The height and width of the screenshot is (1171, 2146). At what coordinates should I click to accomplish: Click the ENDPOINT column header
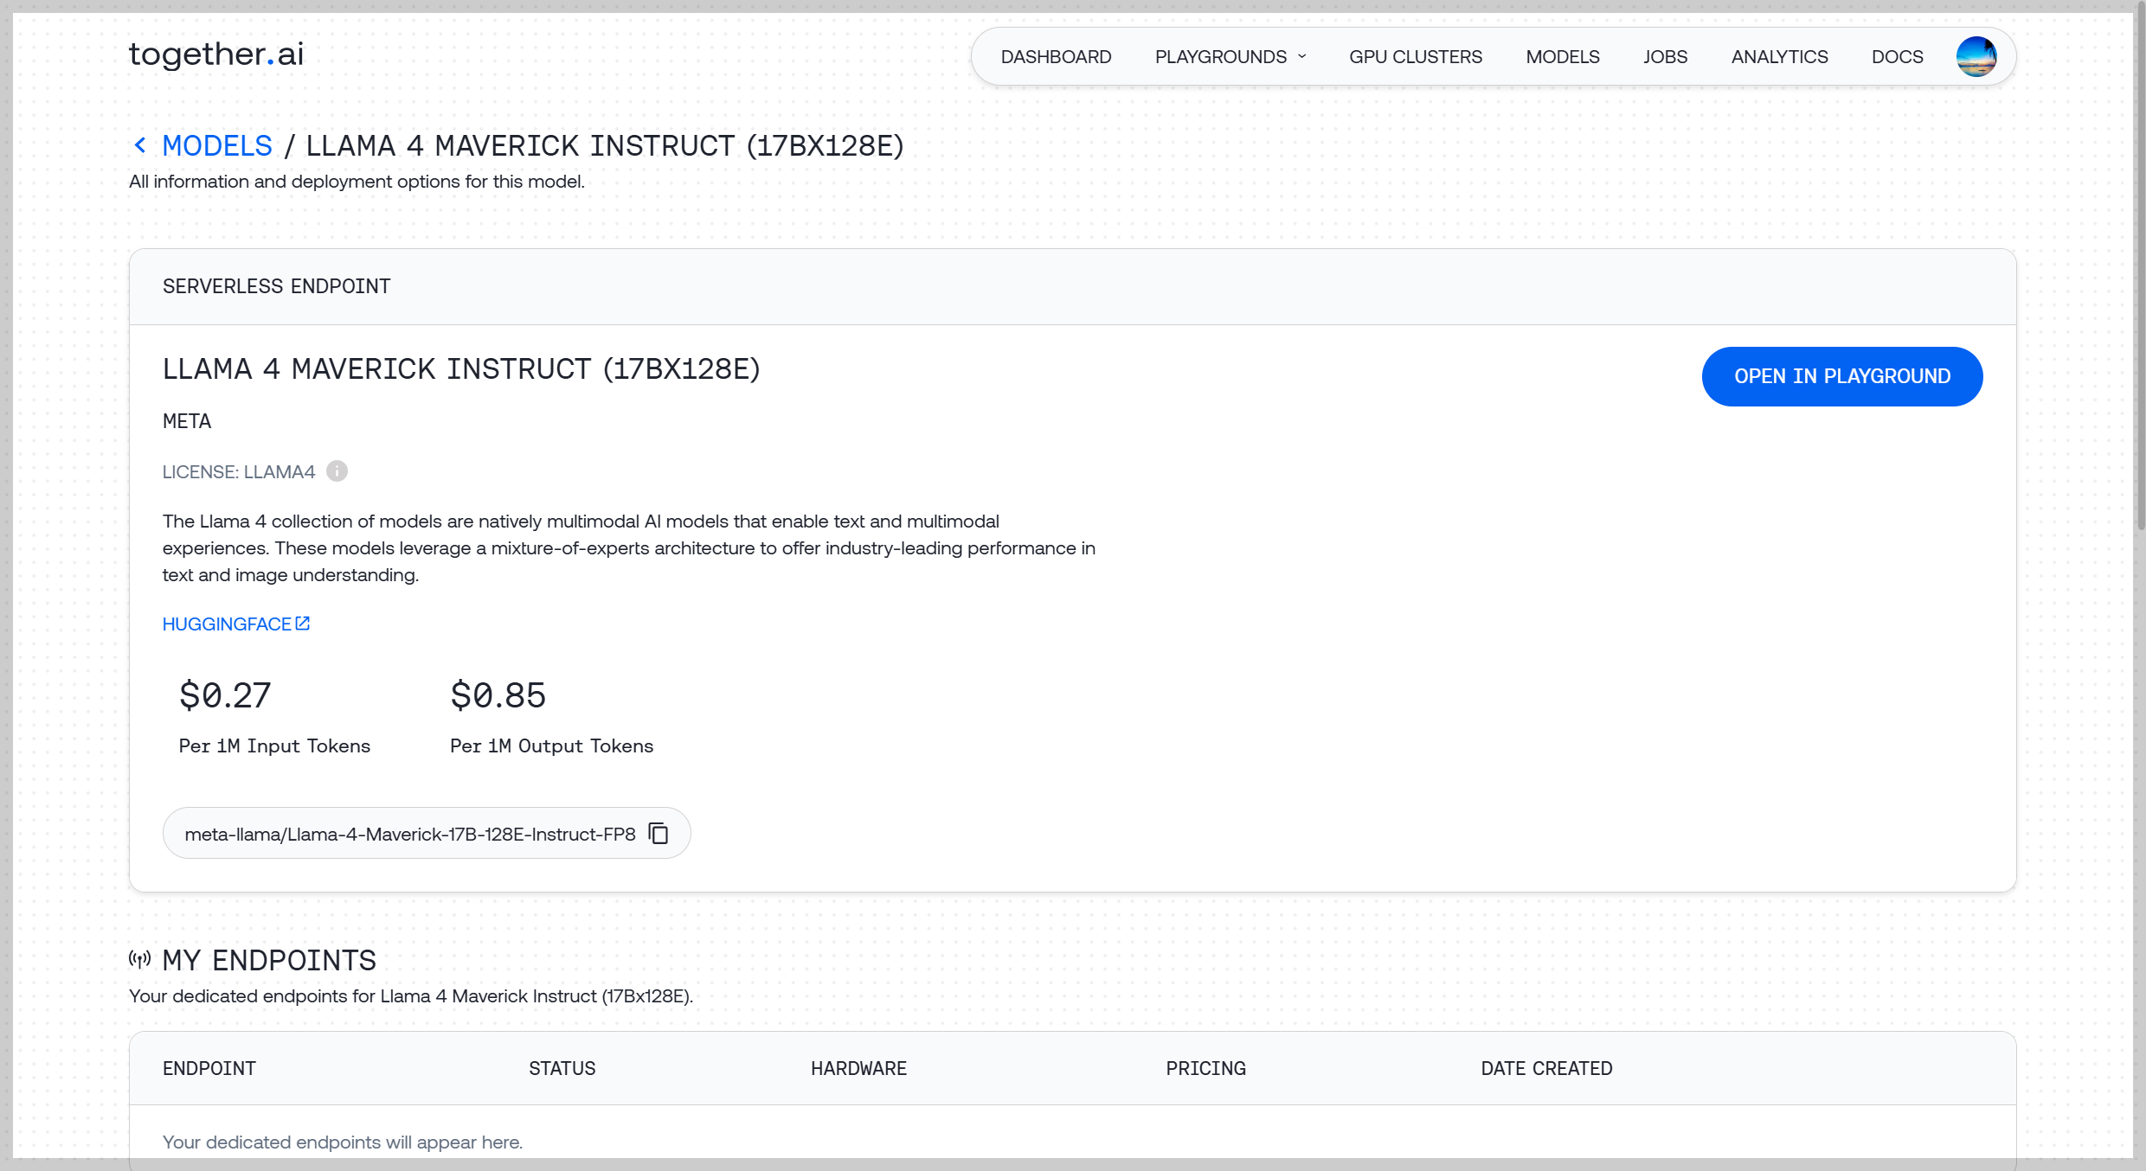click(x=209, y=1068)
